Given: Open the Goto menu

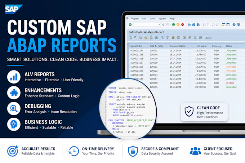Looking at the screenshot, I should [152, 19].
